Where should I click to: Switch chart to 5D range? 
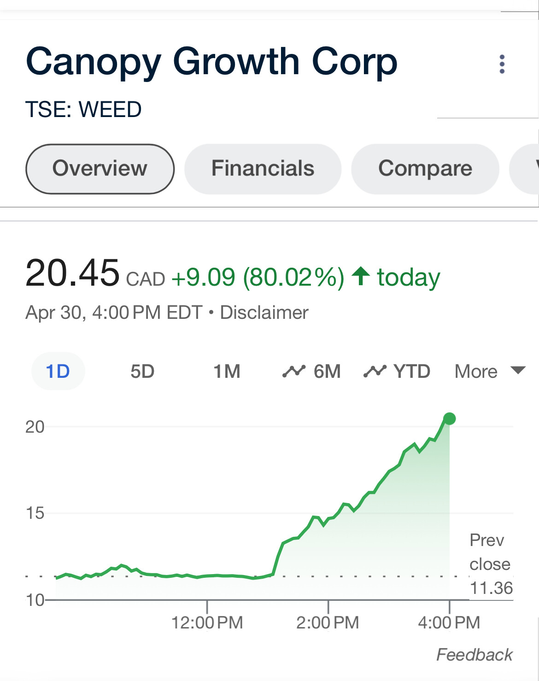[142, 371]
